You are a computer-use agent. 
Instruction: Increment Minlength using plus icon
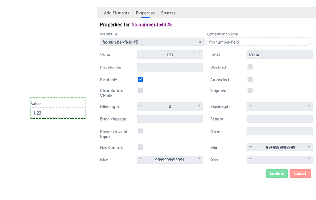pyautogui.click(x=199, y=106)
